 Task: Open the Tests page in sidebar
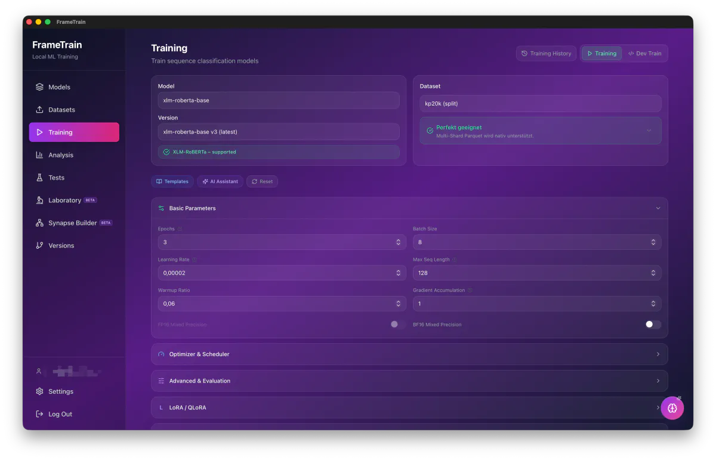pyautogui.click(x=74, y=178)
